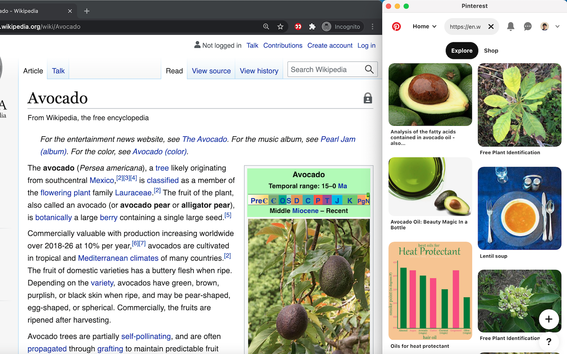
Task: Expand the Pinterest Home dropdown
Action: [425, 27]
